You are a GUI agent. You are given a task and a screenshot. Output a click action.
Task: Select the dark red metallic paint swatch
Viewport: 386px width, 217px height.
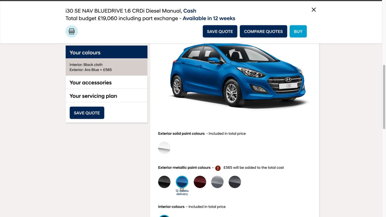[x=200, y=182]
